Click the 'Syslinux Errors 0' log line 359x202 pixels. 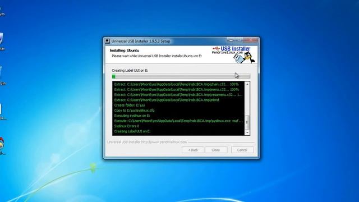coord(127,126)
